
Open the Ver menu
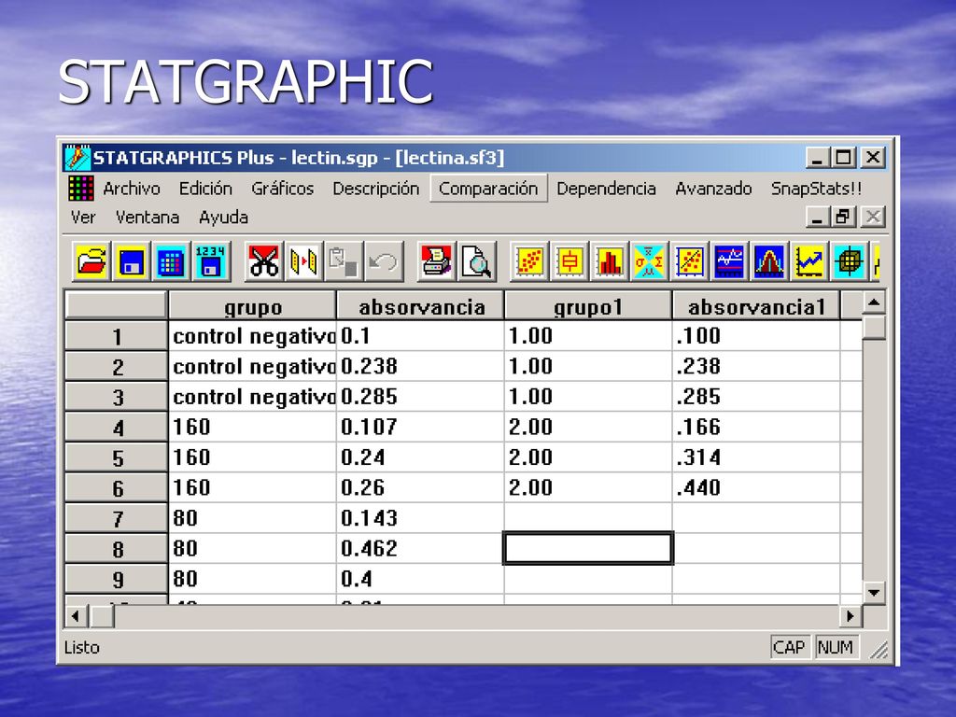coord(83,217)
